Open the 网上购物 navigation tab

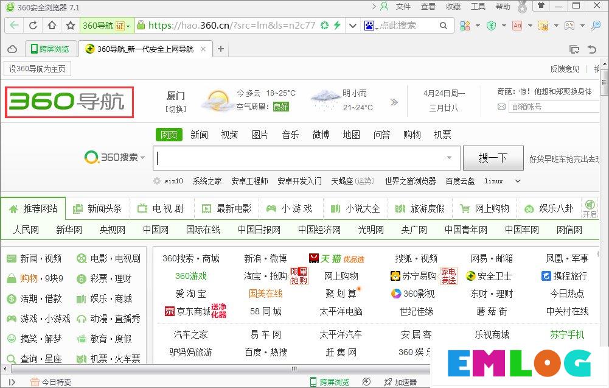[x=484, y=209]
